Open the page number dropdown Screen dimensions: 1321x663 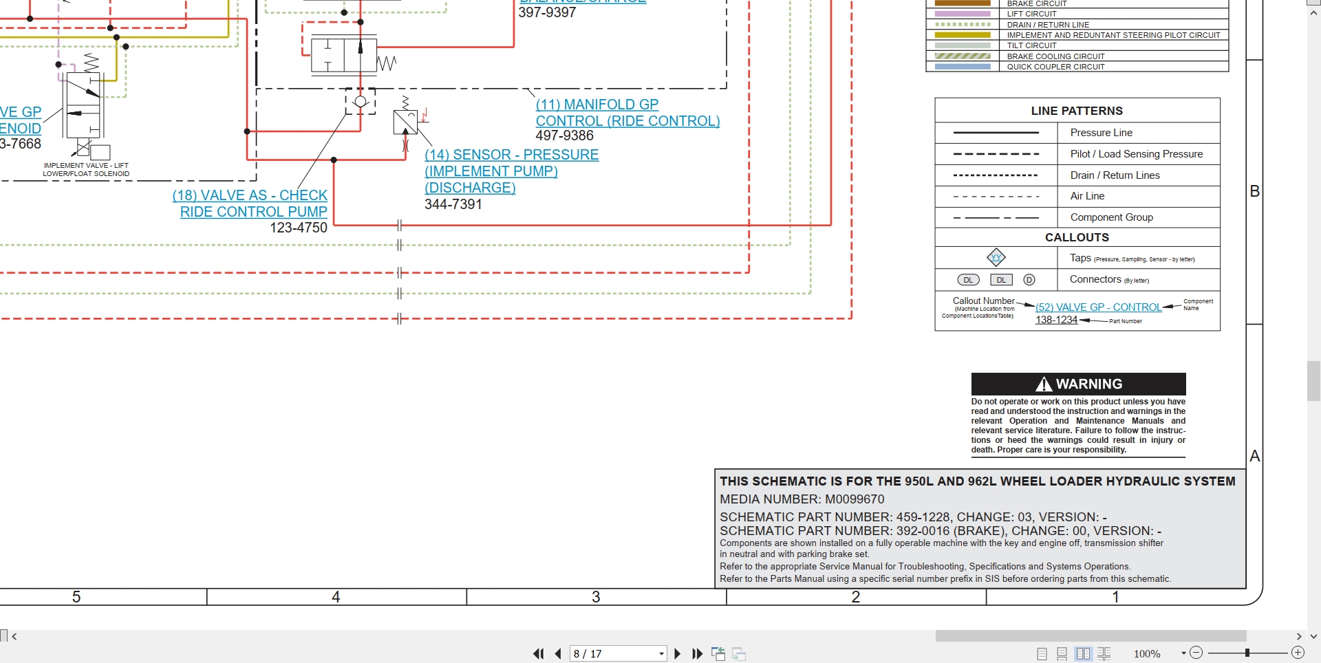[x=662, y=654]
